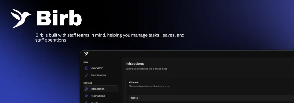Open the Overview page in the sidebar
Viewport: 294px width, 103px height.
[101, 68]
